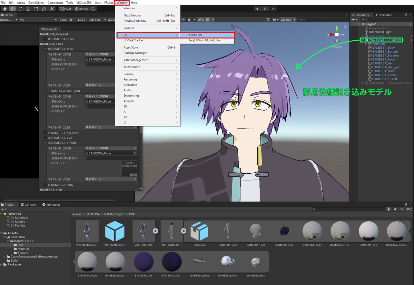This screenshot has height=285, width=414.
Task: Click Select button on bake mask texture
Action: (x=133, y=175)
